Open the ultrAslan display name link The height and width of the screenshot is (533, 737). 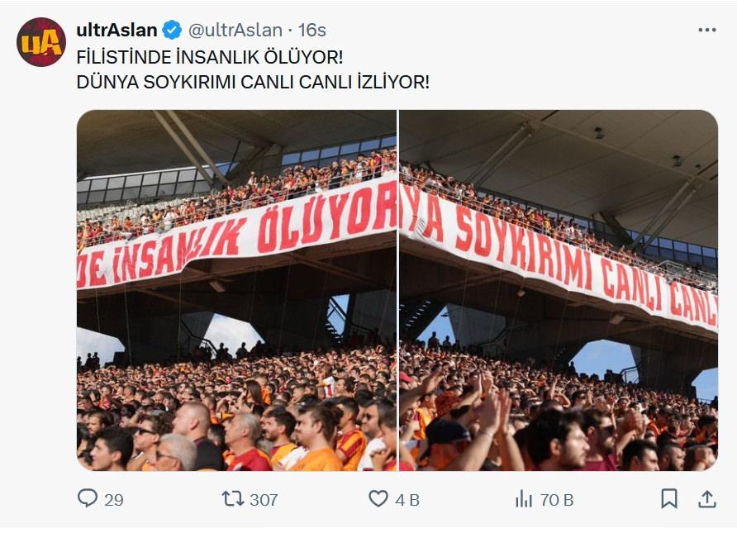click(116, 30)
